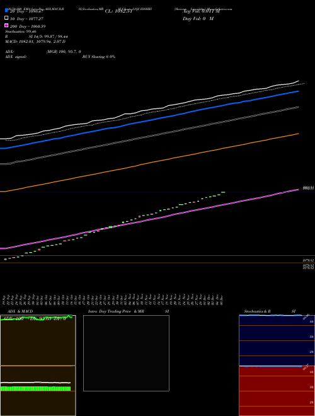
Task: Click the 'Day Vol: 0 M' label
Action: point(198,18)
